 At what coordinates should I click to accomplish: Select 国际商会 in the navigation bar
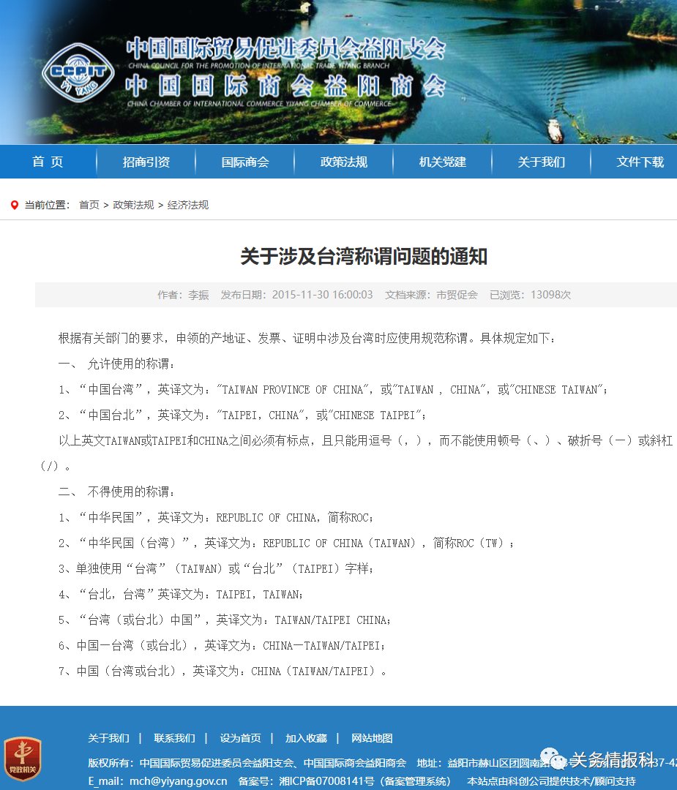(245, 162)
